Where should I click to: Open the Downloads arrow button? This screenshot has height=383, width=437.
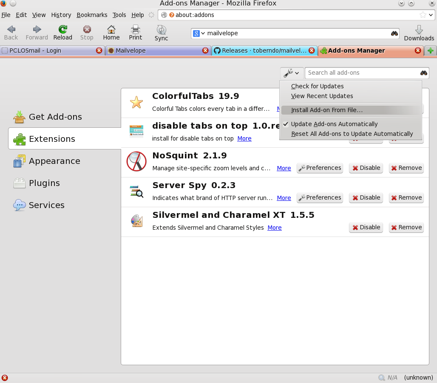tap(419, 33)
